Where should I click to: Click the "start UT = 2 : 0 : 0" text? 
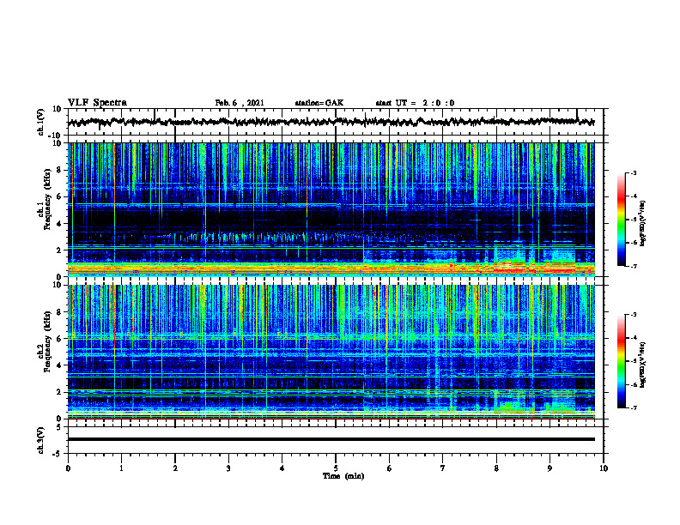[x=415, y=103]
